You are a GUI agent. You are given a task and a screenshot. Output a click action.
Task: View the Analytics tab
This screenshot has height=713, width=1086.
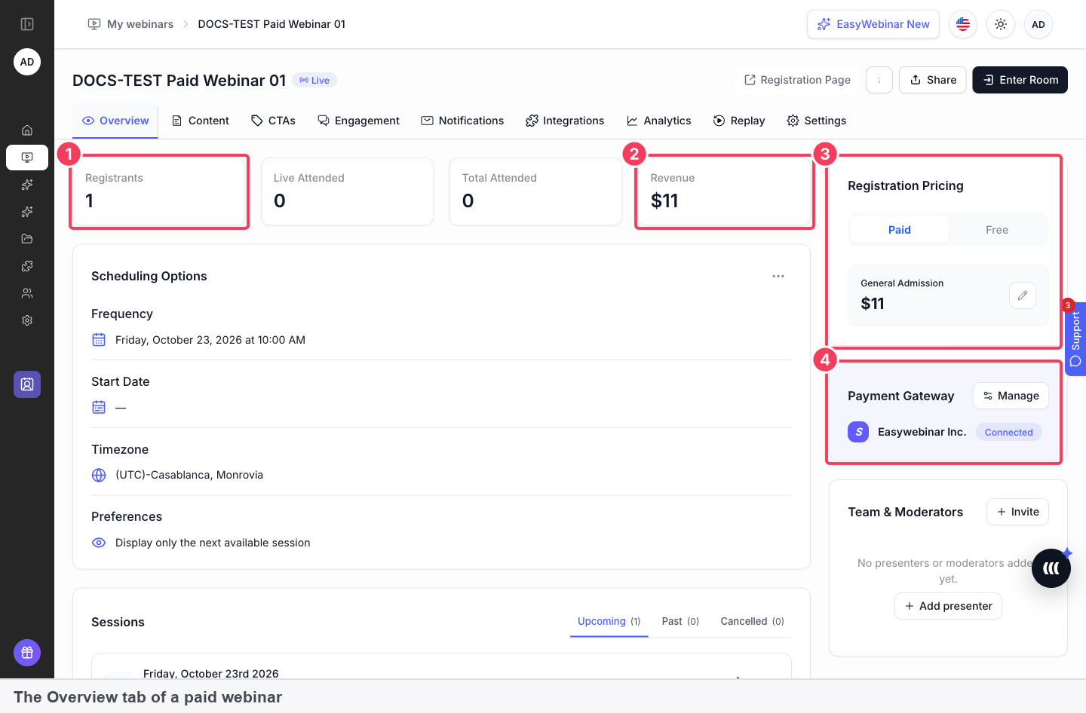(658, 121)
